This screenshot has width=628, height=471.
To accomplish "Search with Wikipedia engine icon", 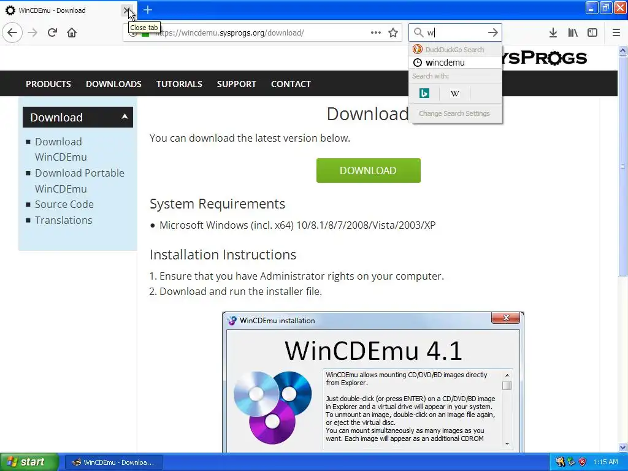I will [x=454, y=93].
